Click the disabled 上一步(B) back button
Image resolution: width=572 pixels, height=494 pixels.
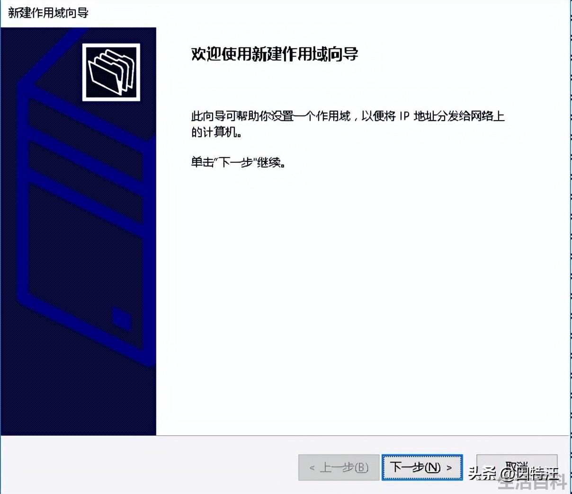coord(339,468)
